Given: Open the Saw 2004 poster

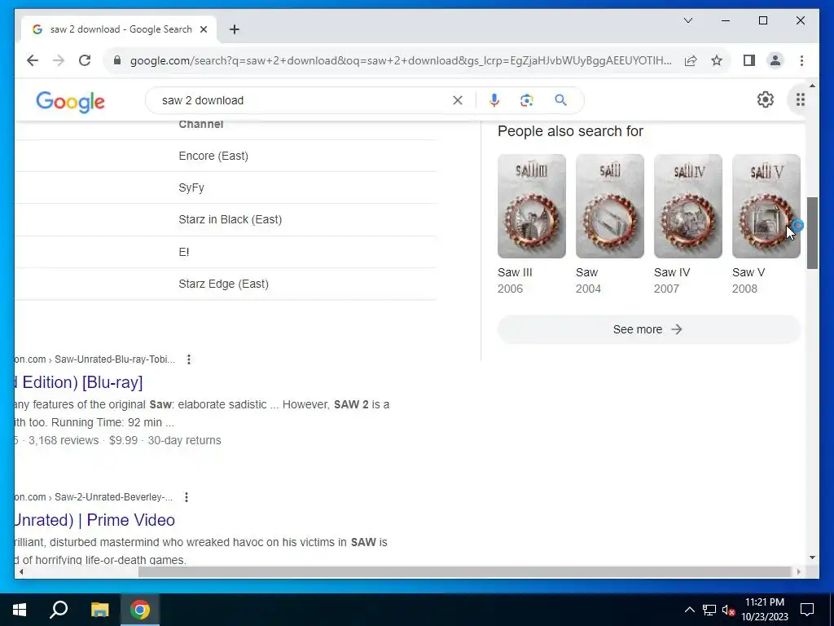Looking at the screenshot, I should (x=609, y=206).
